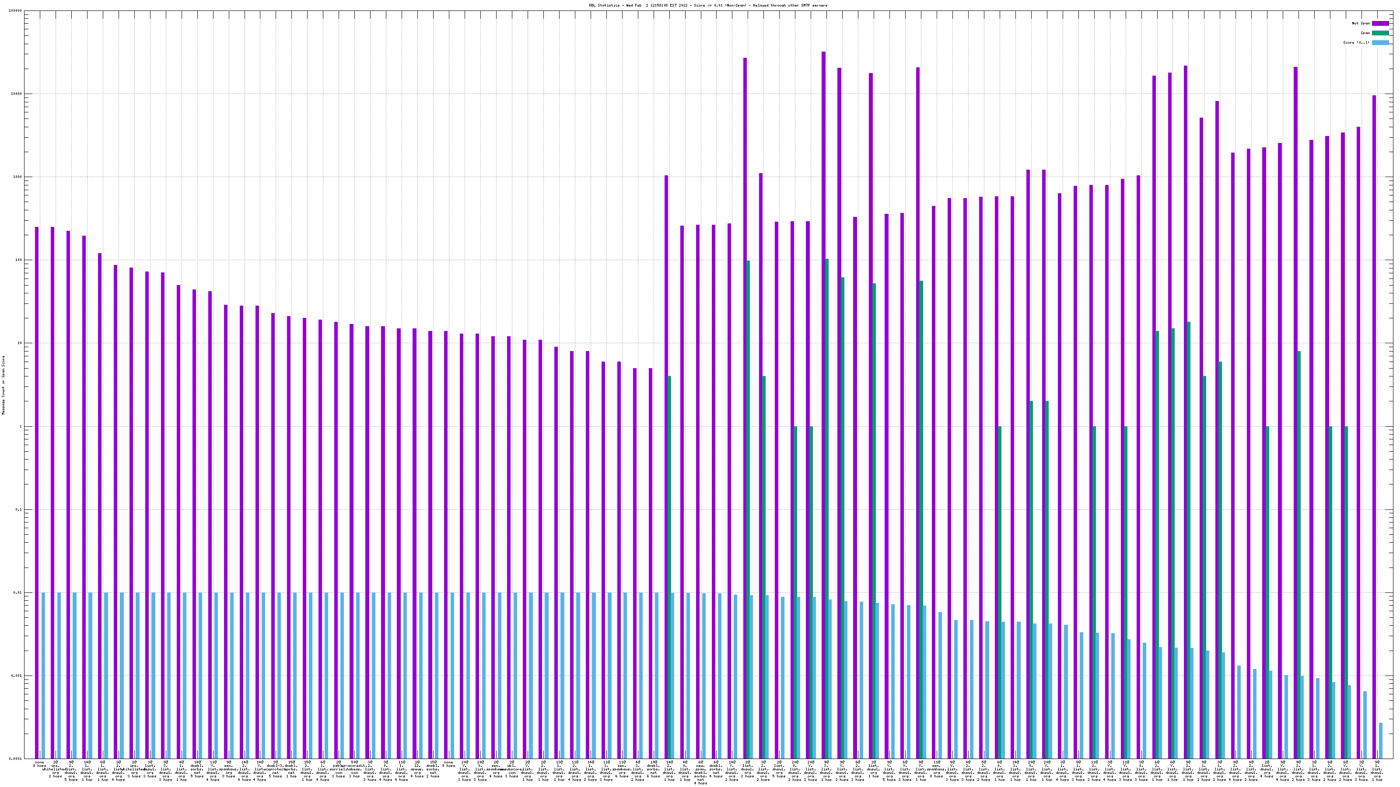Click the 'Message Count or Spam Score' axis label

point(3,385)
